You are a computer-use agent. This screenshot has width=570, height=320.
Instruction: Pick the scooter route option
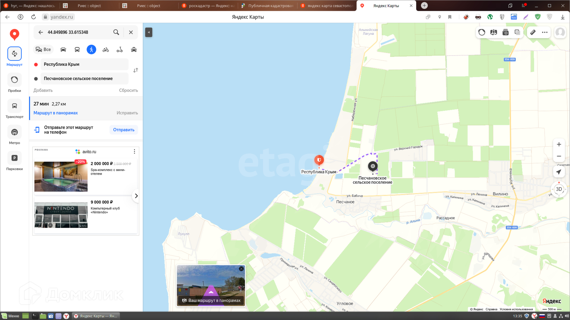[120, 49]
